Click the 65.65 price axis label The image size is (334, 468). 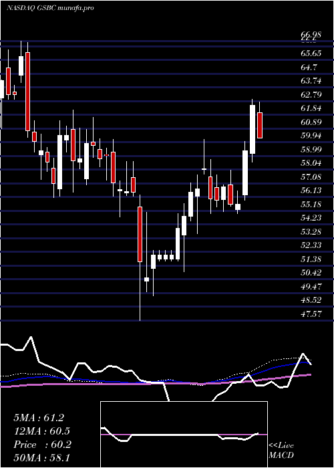[x=311, y=53]
